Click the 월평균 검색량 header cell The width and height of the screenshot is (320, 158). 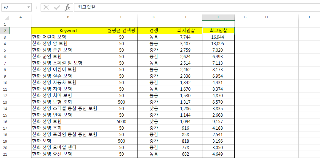pos(121,31)
